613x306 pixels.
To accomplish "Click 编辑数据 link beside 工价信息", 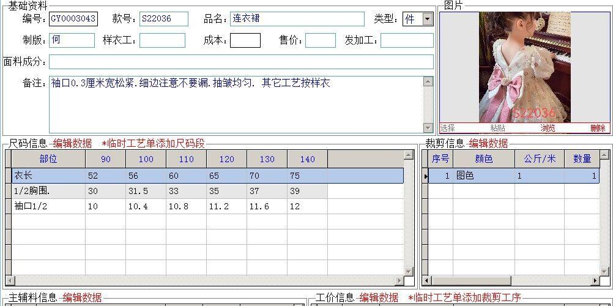I will 379,298.
